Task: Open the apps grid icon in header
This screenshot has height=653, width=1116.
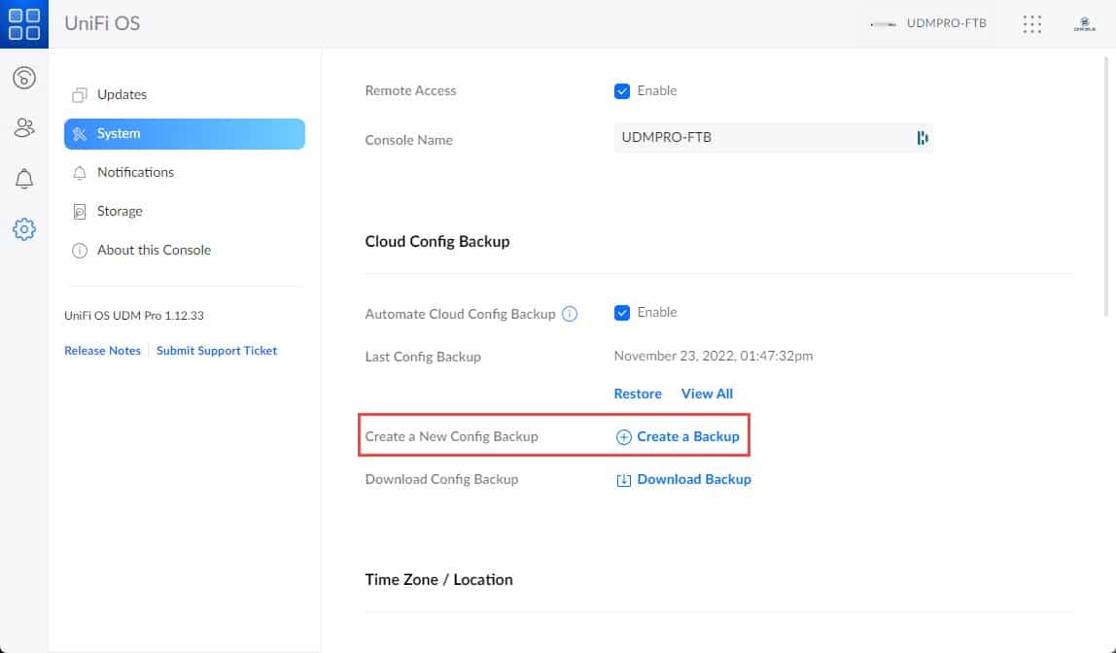Action: click(x=1032, y=24)
